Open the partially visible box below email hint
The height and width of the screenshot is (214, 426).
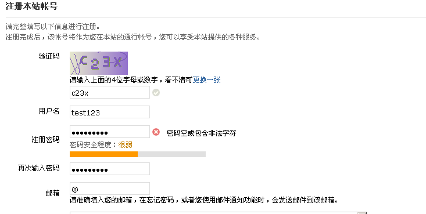click(218, 213)
